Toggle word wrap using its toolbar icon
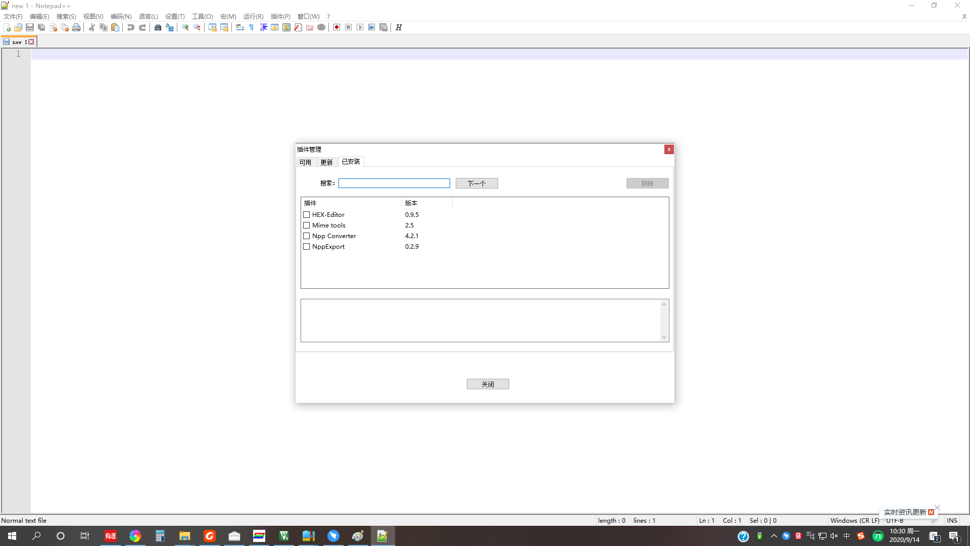Viewport: 970px width, 546px height. [239, 27]
